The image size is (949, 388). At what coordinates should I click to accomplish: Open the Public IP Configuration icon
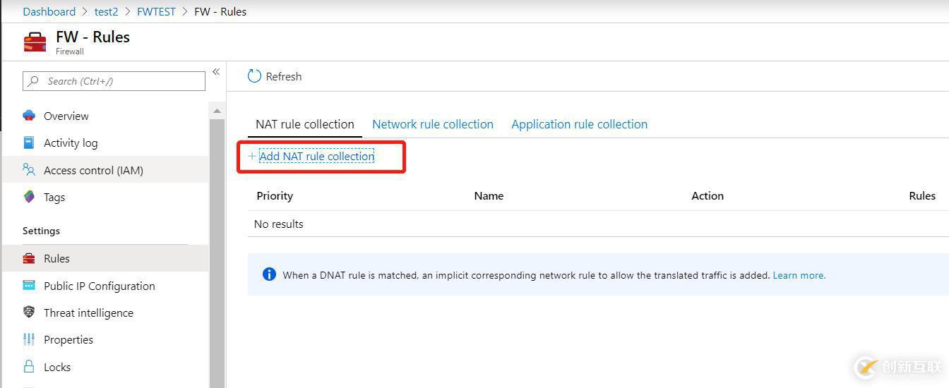[x=29, y=286]
